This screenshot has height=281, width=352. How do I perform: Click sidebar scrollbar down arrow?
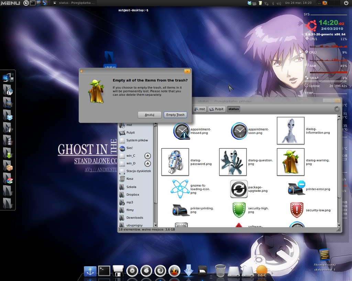pyautogui.click(x=155, y=225)
